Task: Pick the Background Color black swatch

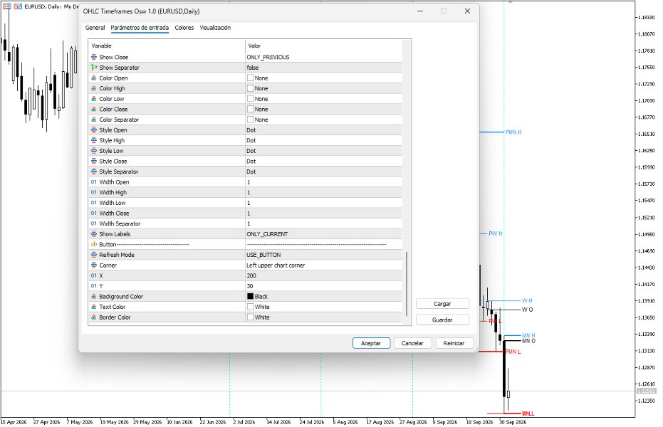Action: tap(251, 297)
